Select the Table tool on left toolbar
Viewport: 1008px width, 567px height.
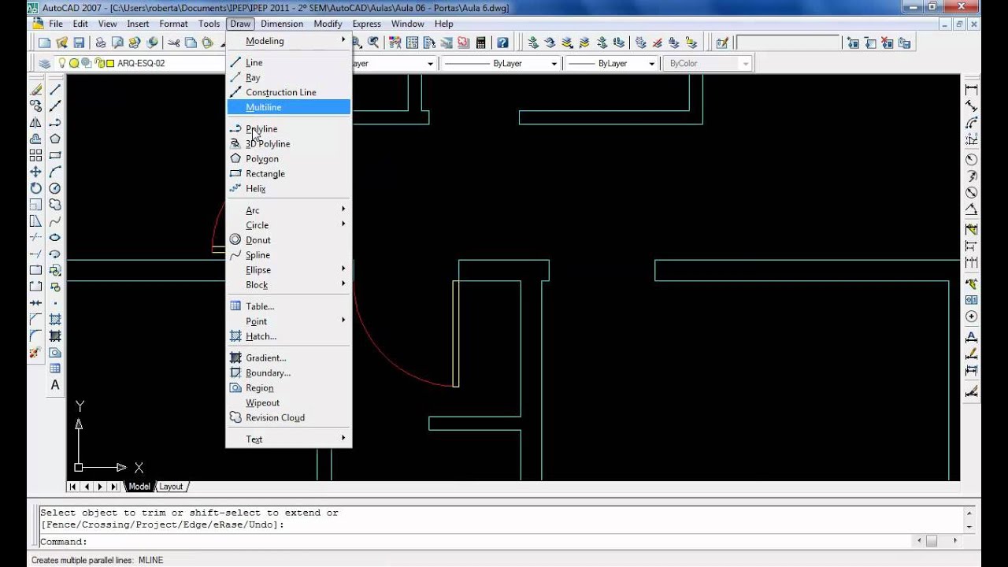pos(55,369)
